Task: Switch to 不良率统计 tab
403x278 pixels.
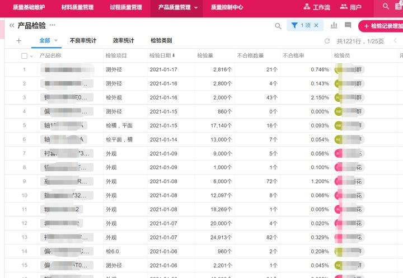Action: 83,40
